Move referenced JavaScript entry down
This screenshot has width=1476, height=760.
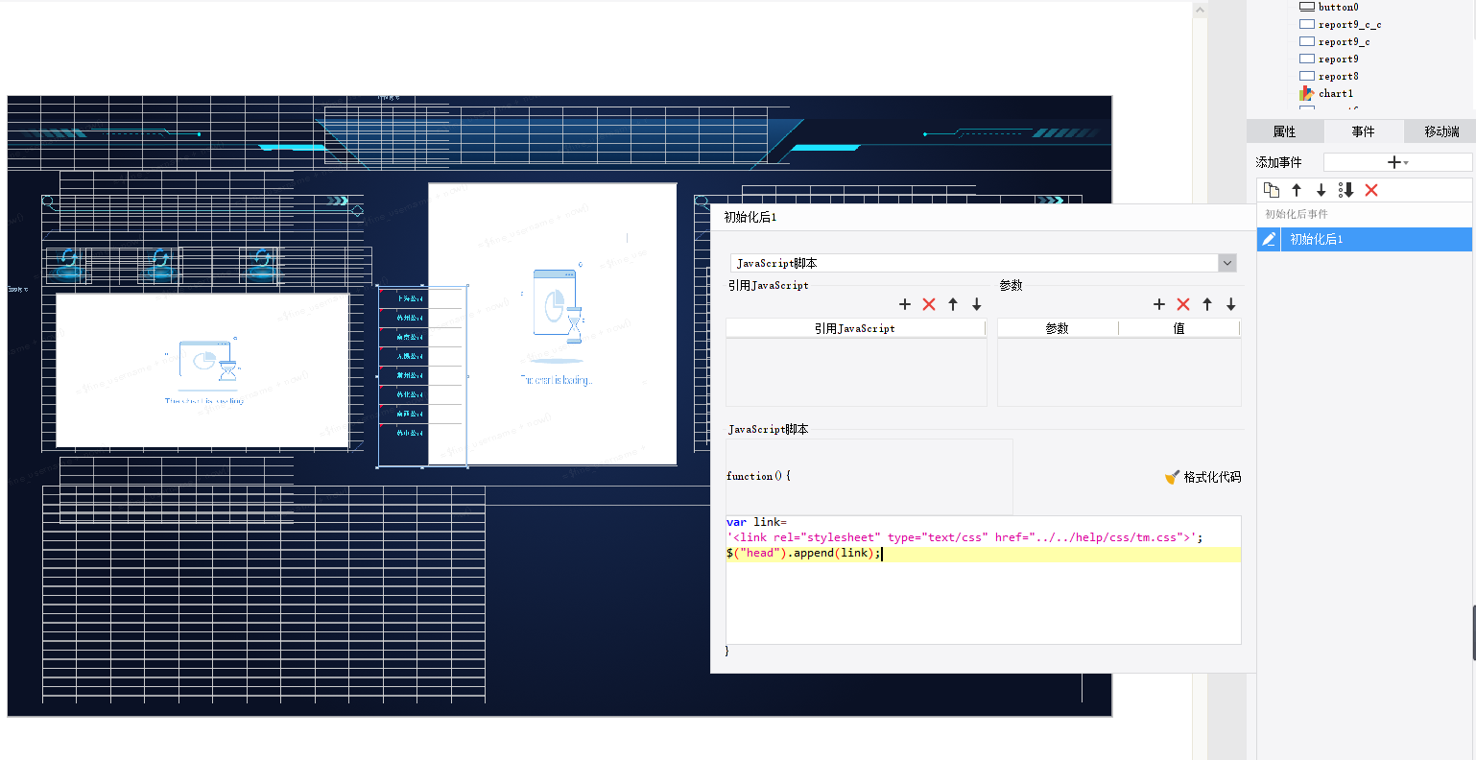(x=977, y=304)
